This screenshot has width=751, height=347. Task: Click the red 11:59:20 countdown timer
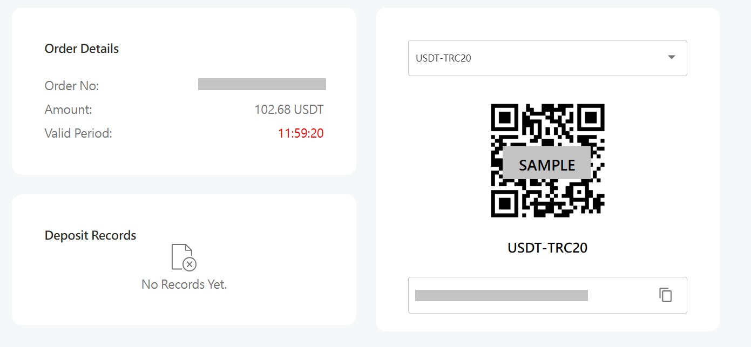coord(301,133)
